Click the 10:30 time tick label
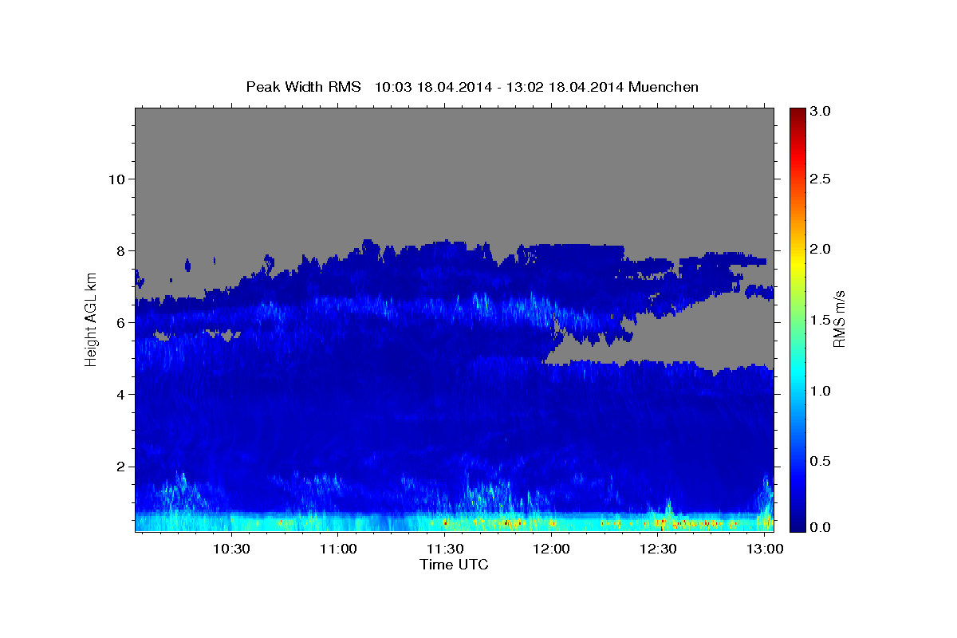This screenshot has height=638, width=957. [231, 549]
